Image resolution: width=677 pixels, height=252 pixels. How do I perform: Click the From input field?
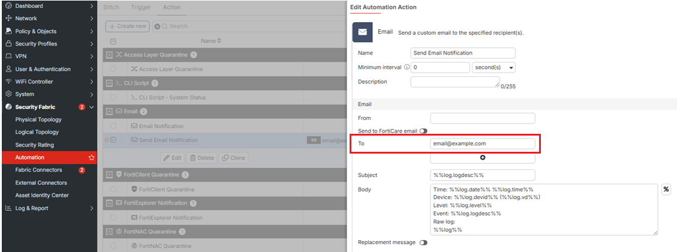tap(483, 118)
